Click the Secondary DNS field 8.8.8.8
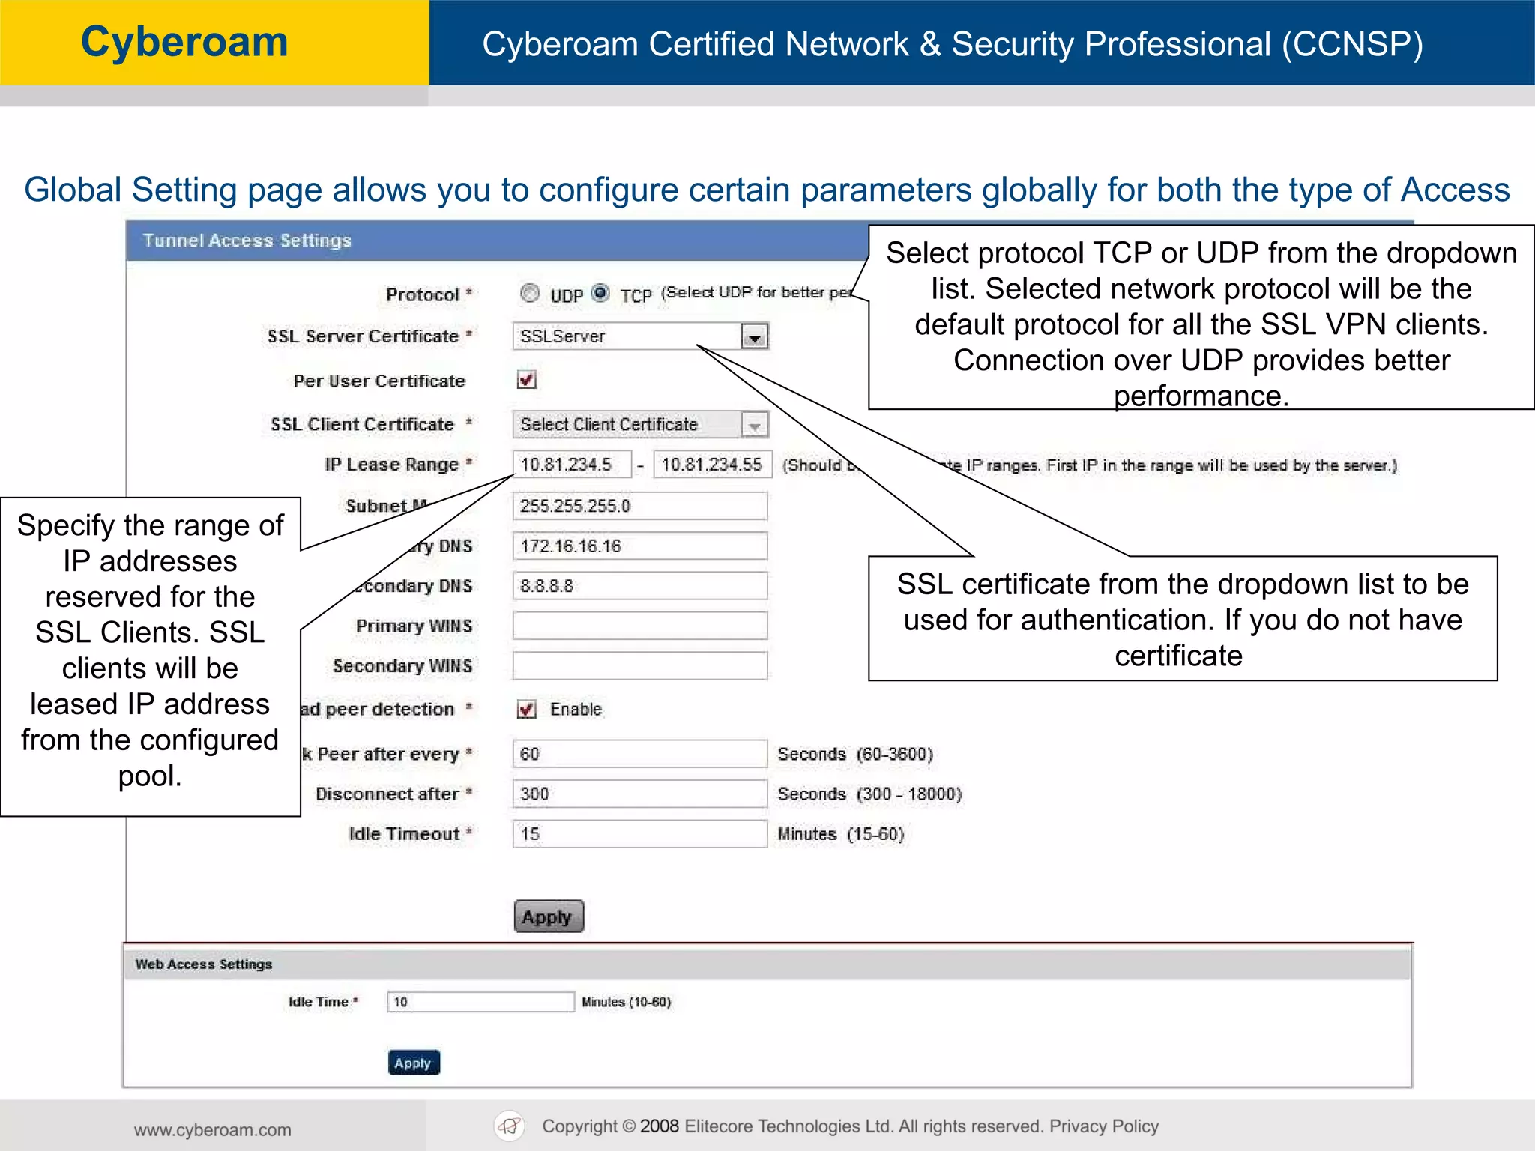 (x=640, y=586)
